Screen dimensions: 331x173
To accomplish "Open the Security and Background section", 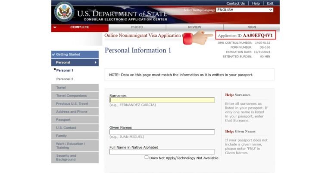I will (x=75, y=158).
